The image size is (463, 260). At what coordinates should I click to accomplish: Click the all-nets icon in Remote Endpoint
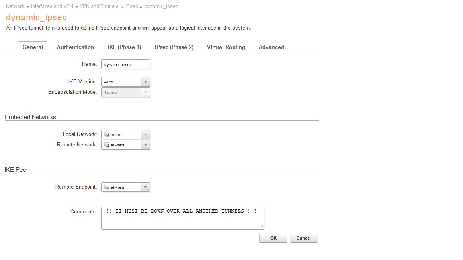(107, 187)
